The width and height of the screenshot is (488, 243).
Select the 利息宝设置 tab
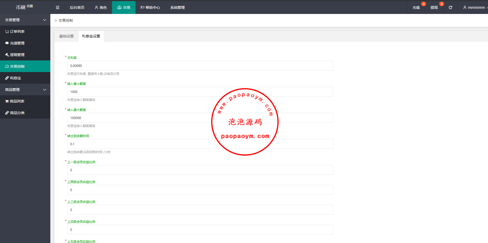coord(91,36)
